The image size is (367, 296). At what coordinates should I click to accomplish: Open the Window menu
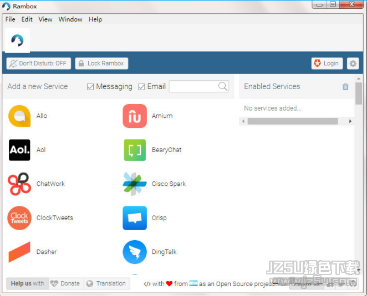(70, 19)
